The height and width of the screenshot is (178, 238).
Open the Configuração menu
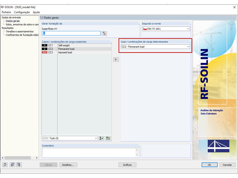[22, 12]
